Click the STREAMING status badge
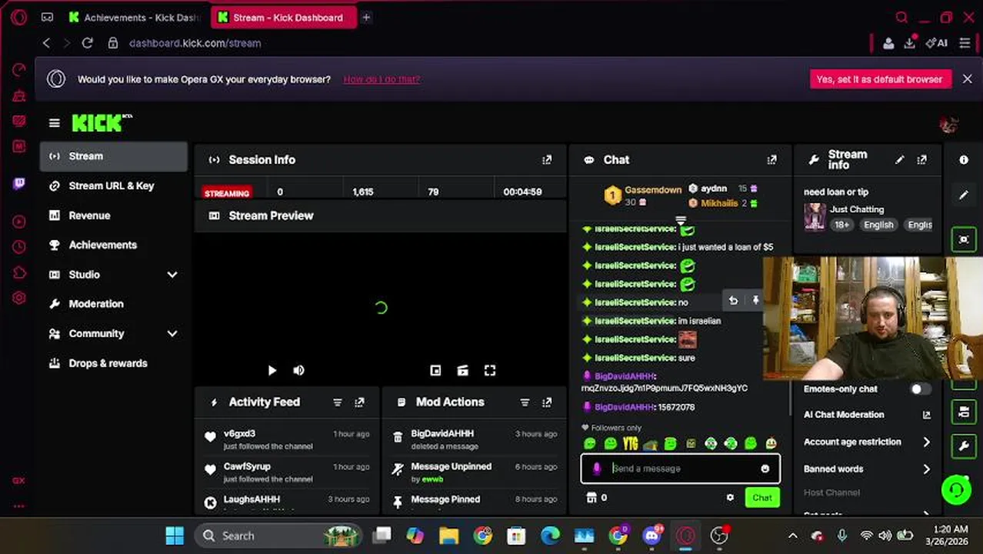 pos(227,192)
